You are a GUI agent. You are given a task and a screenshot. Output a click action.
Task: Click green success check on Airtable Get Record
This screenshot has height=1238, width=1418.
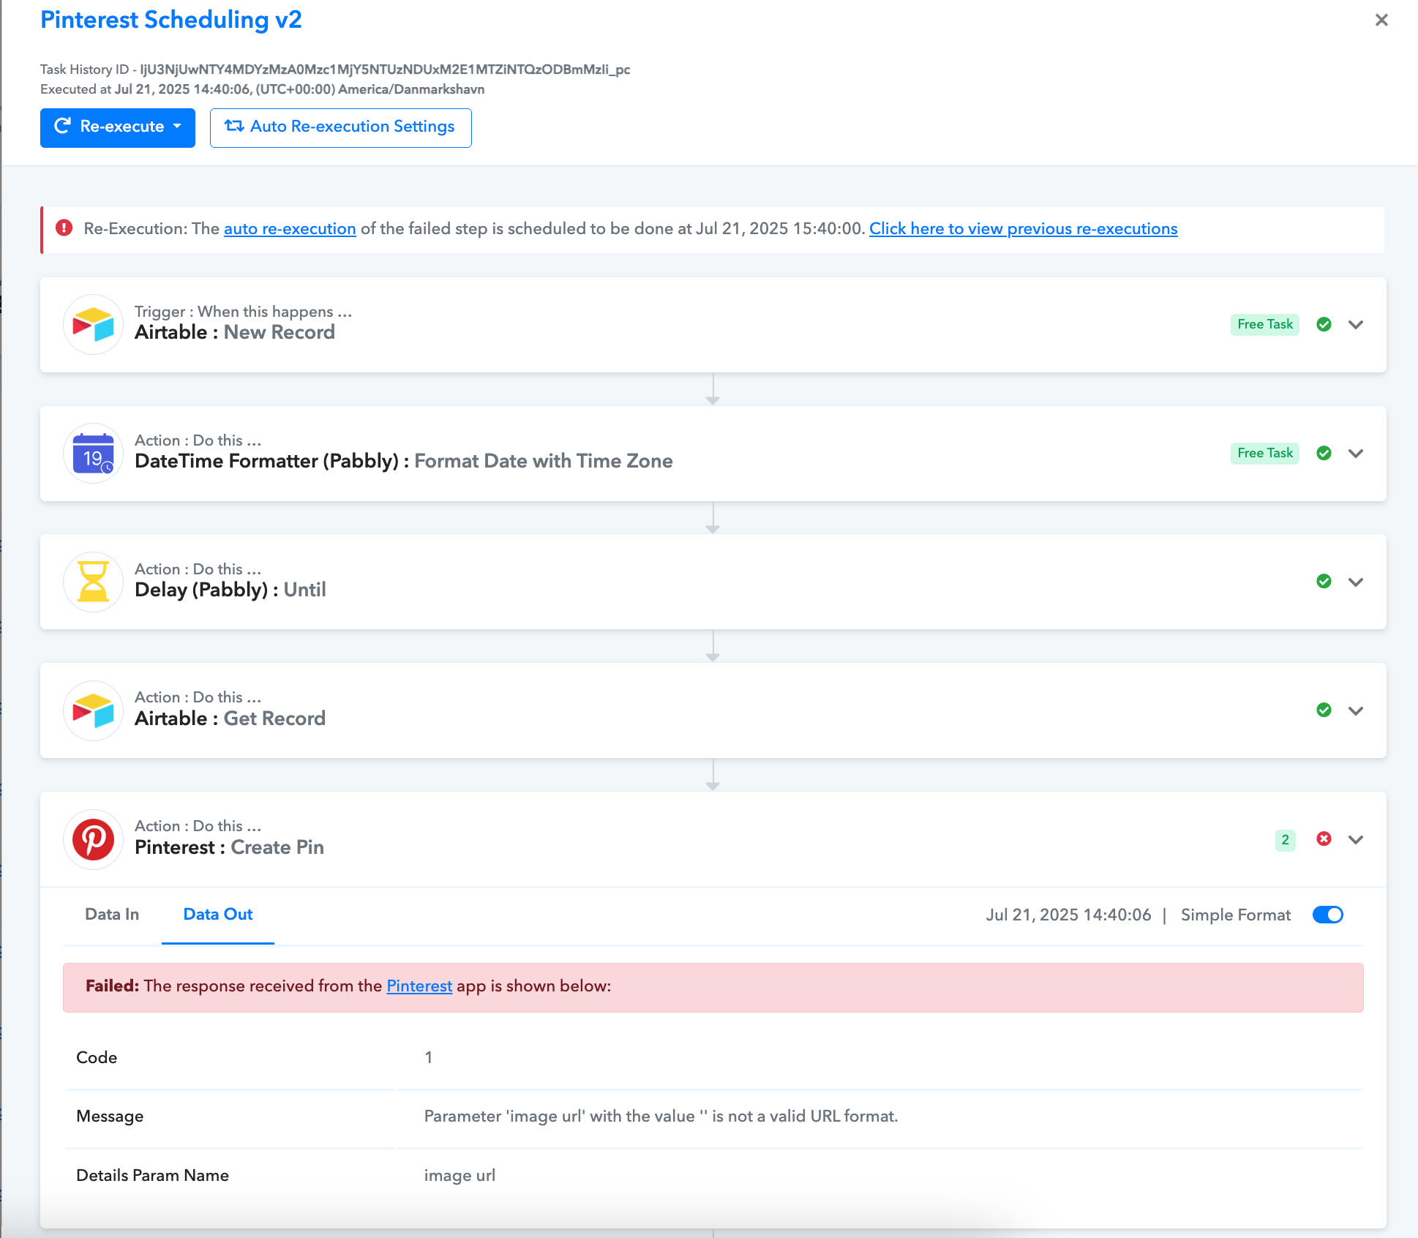[1324, 710]
